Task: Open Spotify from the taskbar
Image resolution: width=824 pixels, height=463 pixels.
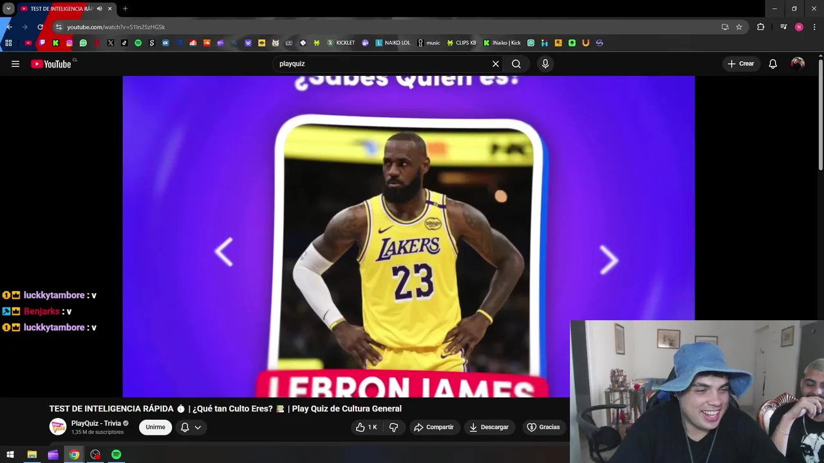Action: (x=116, y=455)
